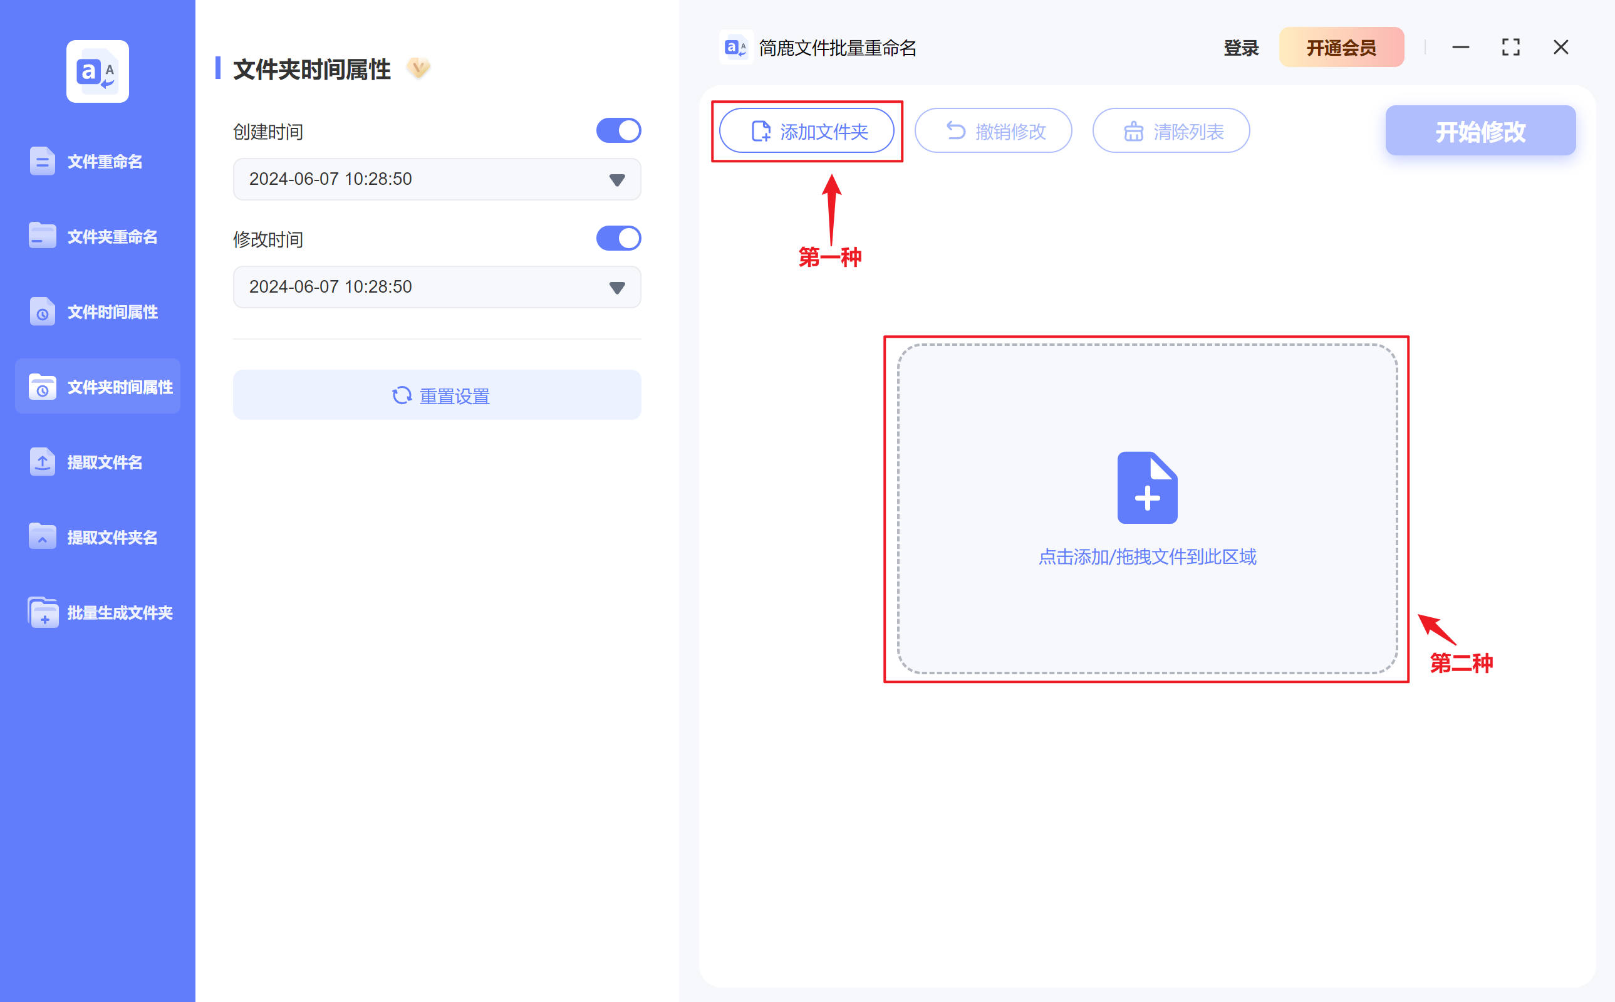This screenshot has width=1615, height=1002.
Task: Expand the 修改时间 date selector
Action: point(616,287)
